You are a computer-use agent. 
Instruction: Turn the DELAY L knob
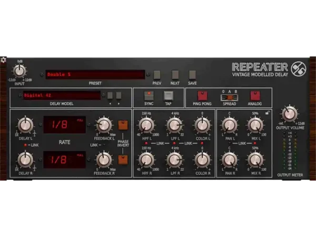click(26, 125)
